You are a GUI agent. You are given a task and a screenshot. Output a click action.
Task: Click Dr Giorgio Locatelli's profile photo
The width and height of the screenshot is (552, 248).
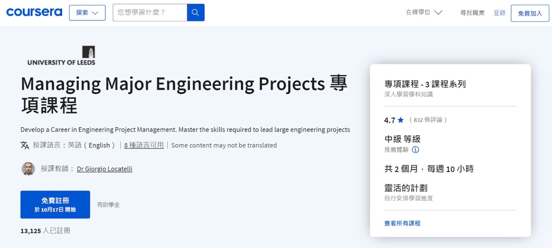28,169
